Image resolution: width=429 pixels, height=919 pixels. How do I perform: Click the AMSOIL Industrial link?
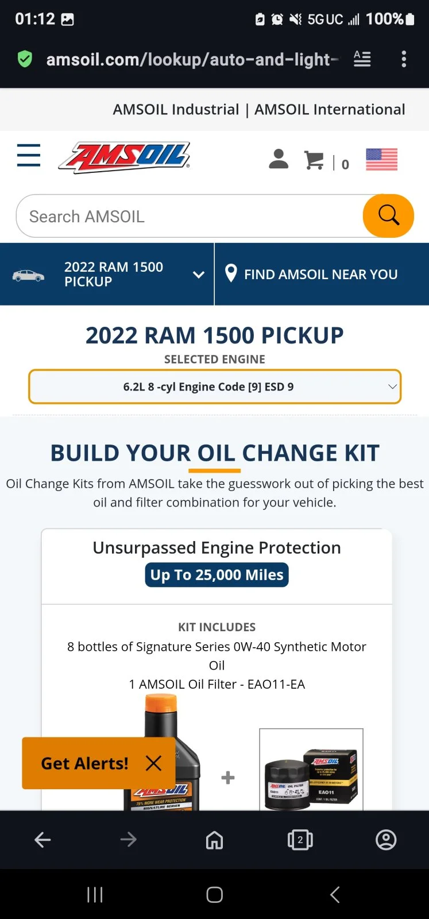pos(176,109)
